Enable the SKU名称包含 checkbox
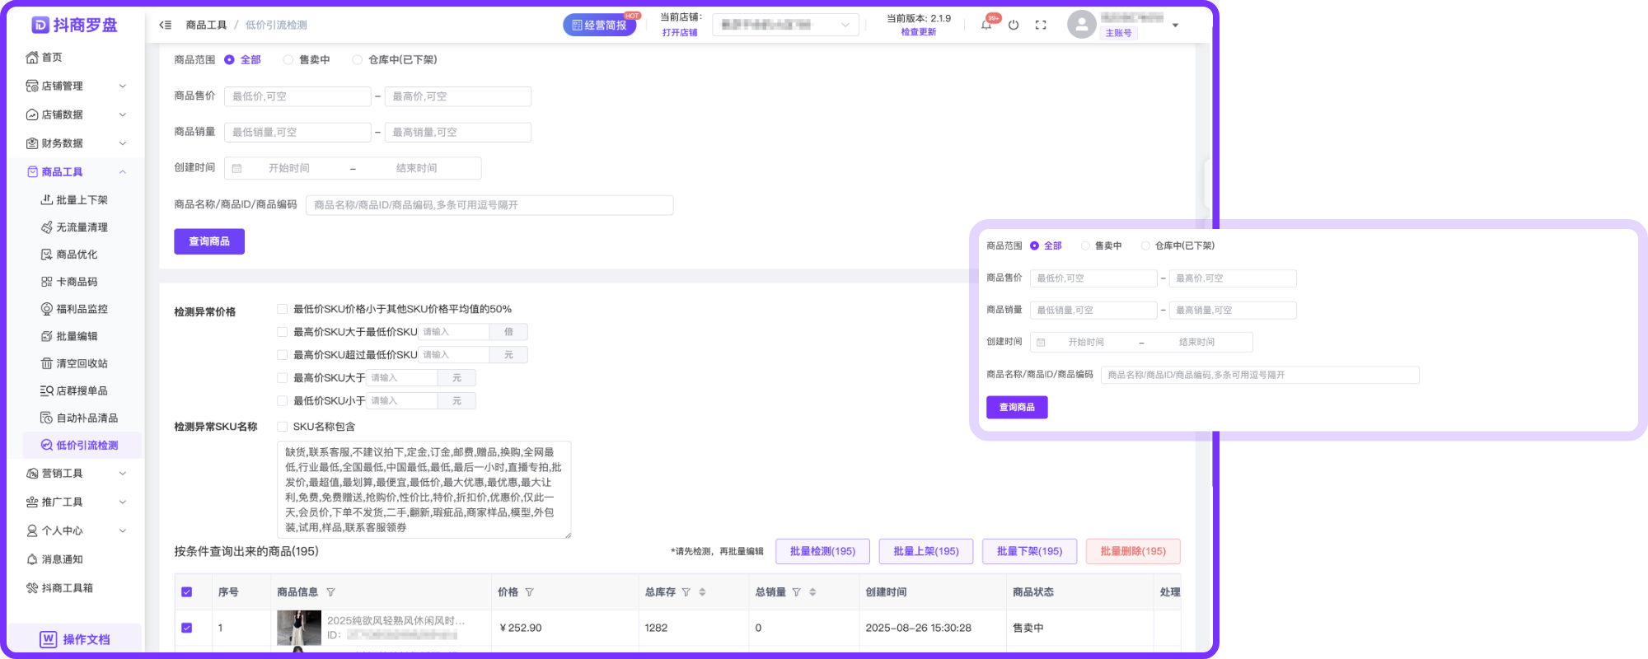1648x659 pixels. coord(283,427)
